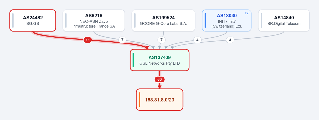
Task: Open the AS8218 NEO-ASN Zayo node
Action: coord(94,20)
